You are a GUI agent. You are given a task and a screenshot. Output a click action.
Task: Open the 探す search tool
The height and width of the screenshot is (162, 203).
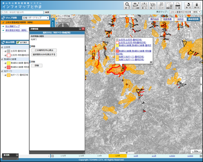(x=128, y=6)
